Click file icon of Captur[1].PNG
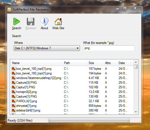 pyautogui.click(x=13, y=87)
